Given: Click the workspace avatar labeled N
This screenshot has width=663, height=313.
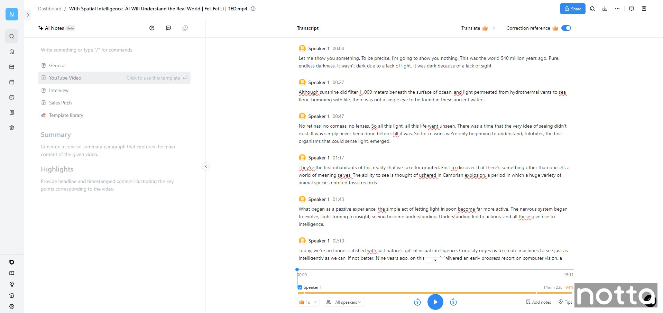Looking at the screenshot, I should click(x=12, y=14).
